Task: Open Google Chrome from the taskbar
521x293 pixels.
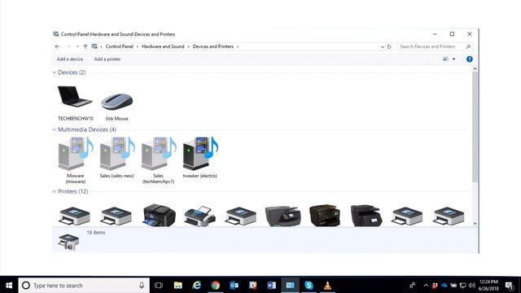Action: (215, 285)
